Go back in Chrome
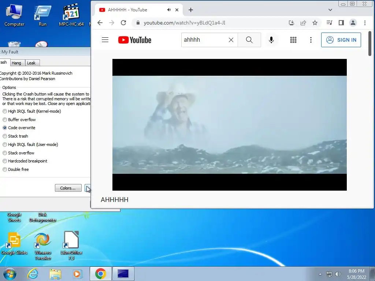The width and height of the screenshot is (375, 281). [x=100, y=23]
